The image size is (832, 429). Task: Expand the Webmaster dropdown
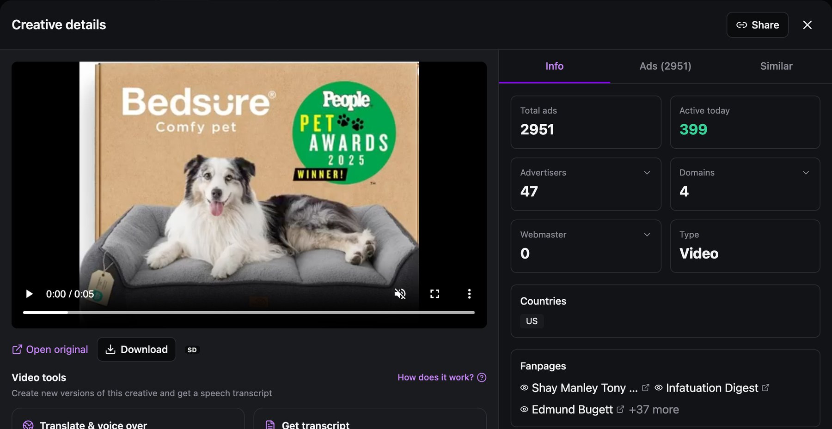[647, 235]
